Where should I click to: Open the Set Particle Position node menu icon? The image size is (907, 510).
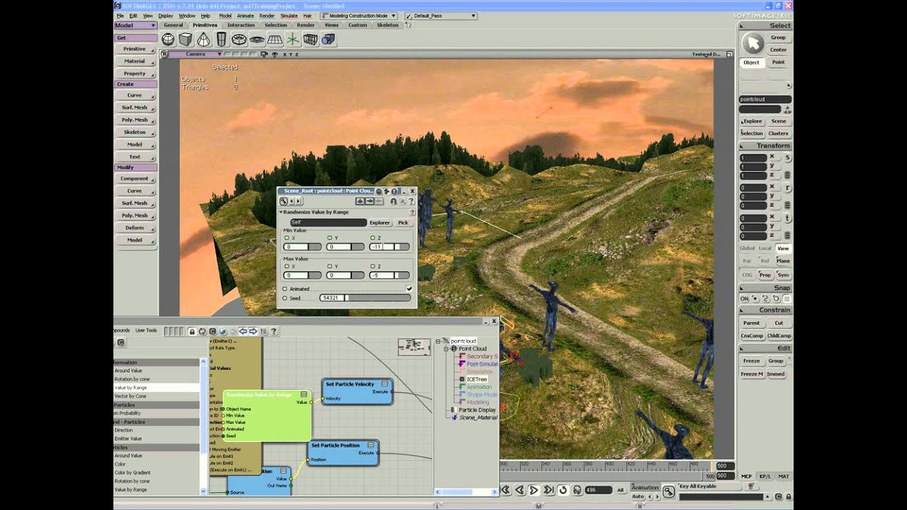click(x=371, y=445)
